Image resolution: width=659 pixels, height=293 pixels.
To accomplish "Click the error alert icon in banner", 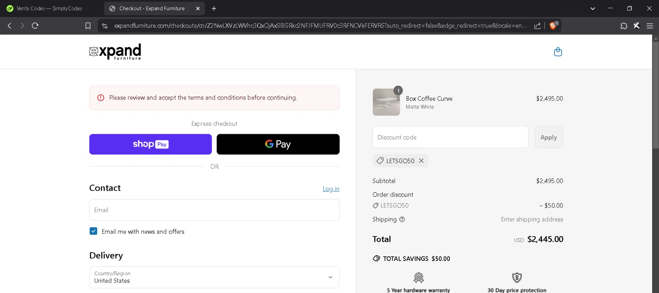I will [101, 98].
